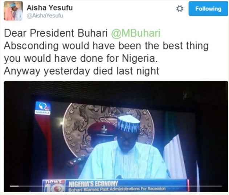Click the white-green flag beside the speaker
The height and width of the screenshot is (195, 229).
(175, 157)
